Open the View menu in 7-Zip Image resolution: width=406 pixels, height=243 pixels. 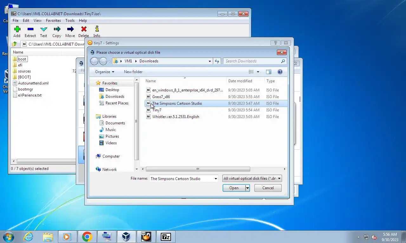[37, 21]
